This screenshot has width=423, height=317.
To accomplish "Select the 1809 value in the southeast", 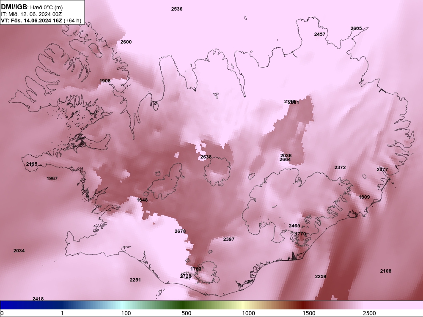I will [364, 197].
